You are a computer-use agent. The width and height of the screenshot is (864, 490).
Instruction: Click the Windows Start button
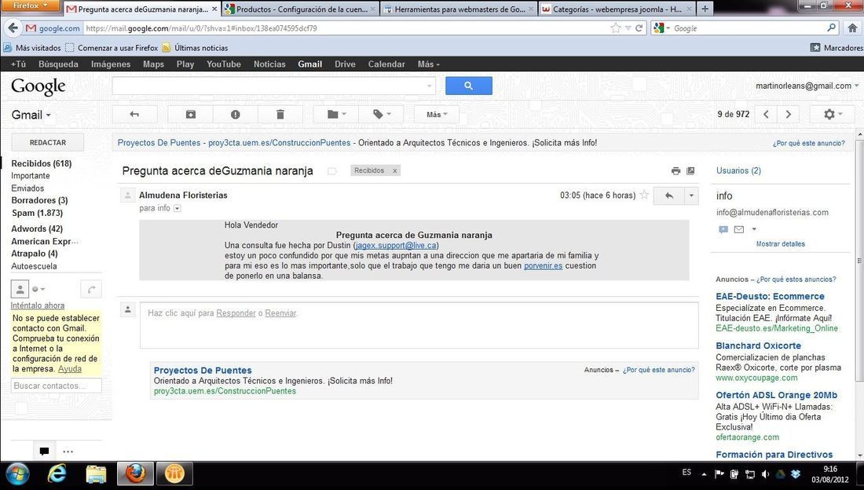[17, 474]
